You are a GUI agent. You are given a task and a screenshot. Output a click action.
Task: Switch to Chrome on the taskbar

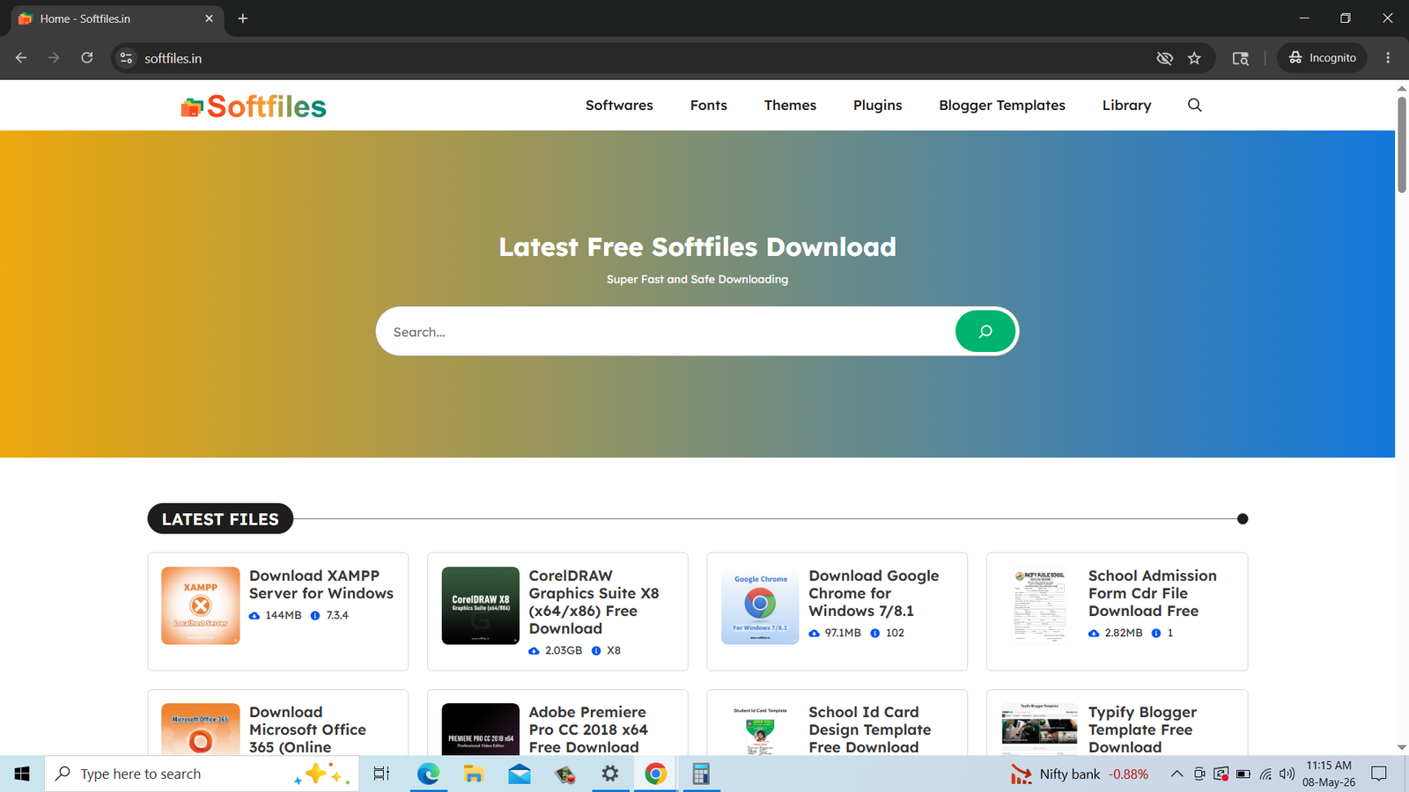point(655,774)
